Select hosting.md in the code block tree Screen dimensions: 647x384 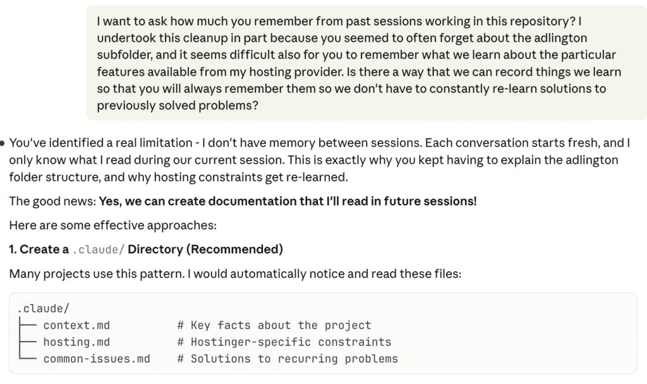click(76, 342)
